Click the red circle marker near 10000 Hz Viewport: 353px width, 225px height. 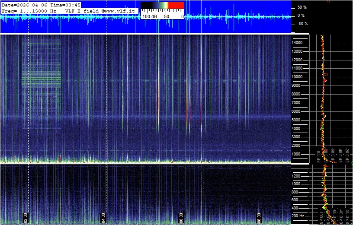327,74
